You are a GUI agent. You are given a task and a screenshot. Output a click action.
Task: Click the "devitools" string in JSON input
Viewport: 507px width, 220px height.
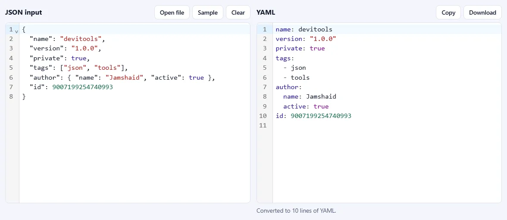pos(81,39)
